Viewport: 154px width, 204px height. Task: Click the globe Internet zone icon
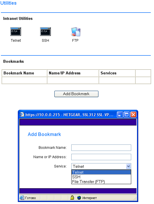click(x=79, y=198)
